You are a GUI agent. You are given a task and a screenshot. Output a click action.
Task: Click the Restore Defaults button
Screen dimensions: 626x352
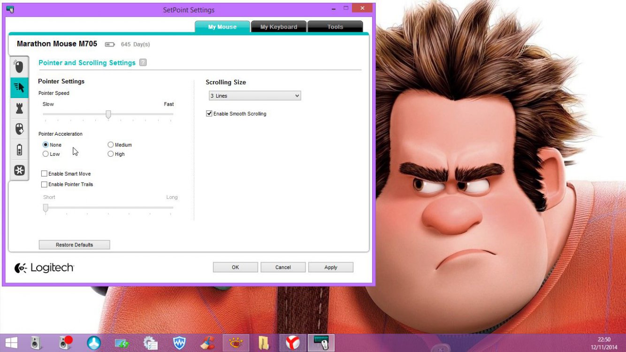point(74,245)
